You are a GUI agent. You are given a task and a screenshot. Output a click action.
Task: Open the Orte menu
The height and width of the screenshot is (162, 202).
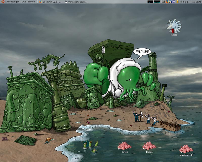pos(24,2)
